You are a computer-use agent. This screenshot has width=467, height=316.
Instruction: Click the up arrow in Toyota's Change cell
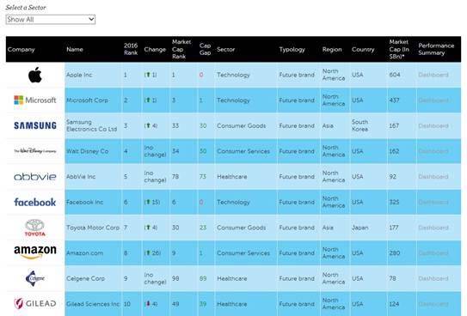click(x=148, y=228)
